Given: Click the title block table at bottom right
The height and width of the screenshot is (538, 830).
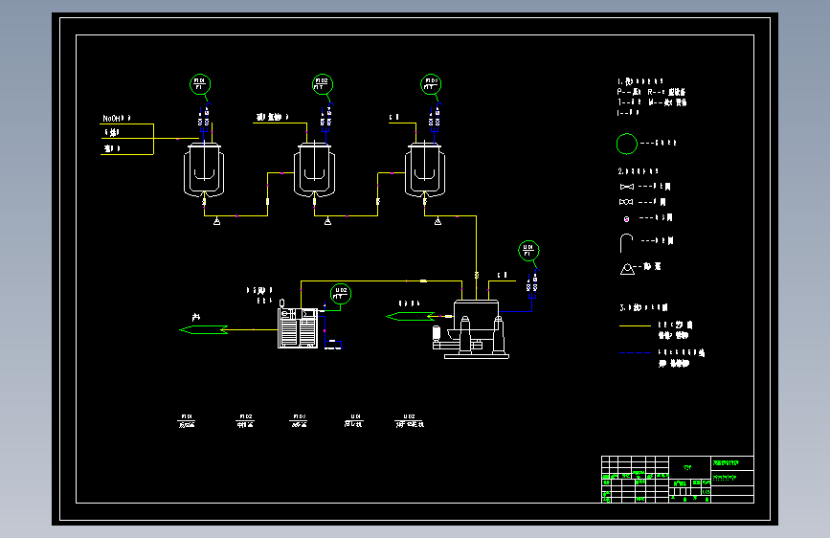Looking at the screenshot, I should [678, 480].
